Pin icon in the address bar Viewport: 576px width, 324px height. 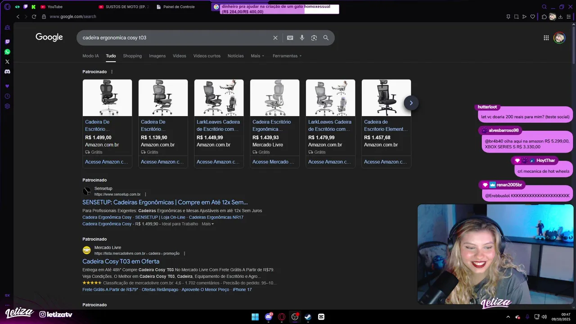click(508, 17)
